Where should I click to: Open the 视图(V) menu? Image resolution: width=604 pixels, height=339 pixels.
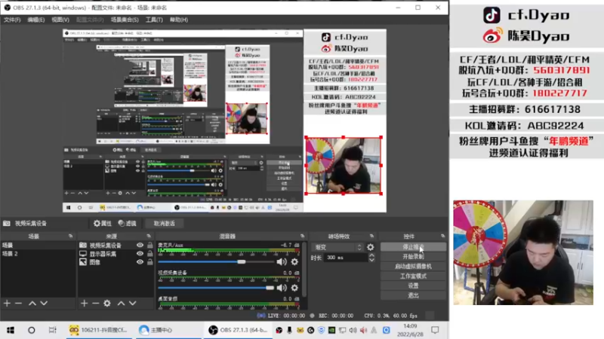pos(60,20)
